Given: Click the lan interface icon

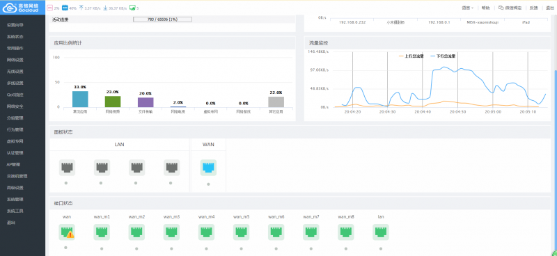Looking at the screenshot, I should pos(380,232).
